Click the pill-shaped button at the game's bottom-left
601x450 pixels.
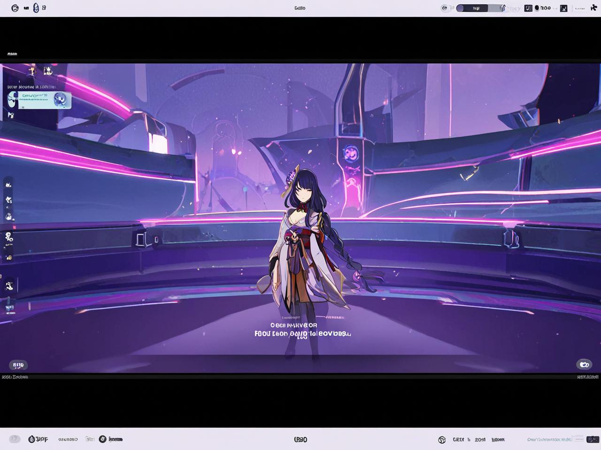[x=18, y=365]
